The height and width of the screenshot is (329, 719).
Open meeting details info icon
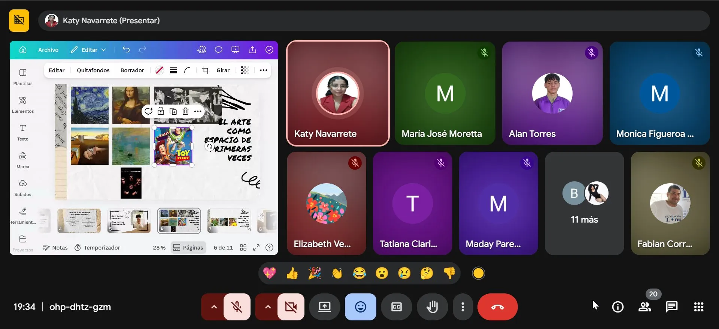click(x=618, y=307)
